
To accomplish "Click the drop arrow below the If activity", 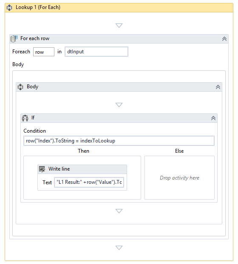I will click(119, 211).
